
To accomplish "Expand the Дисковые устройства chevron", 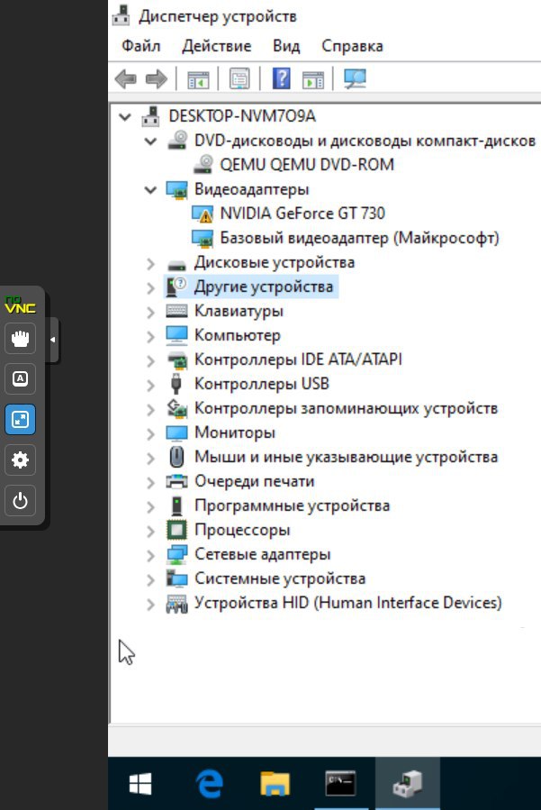I will [150, 264].
